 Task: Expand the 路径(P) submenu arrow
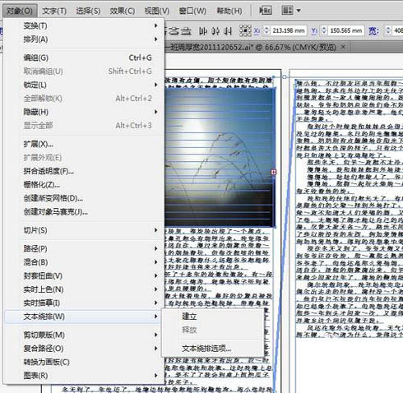click(155, 248)
